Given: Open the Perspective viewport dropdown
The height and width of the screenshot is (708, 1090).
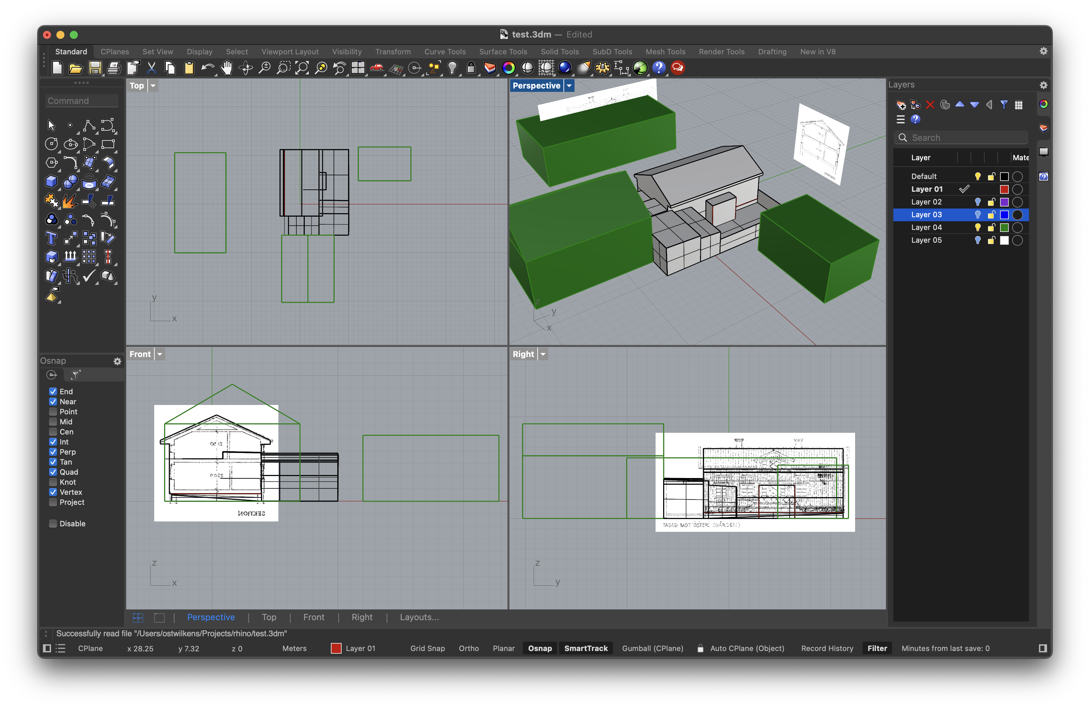Looking at the screenshot, I should click(x=569, y=85).
